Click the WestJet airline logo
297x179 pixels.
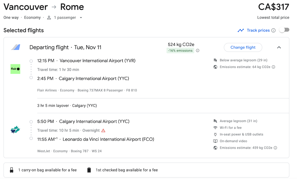pyautogui.click(x=15, y=130)
